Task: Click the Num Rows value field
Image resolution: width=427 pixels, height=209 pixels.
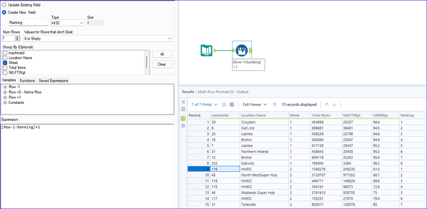Action: (9, 38)
